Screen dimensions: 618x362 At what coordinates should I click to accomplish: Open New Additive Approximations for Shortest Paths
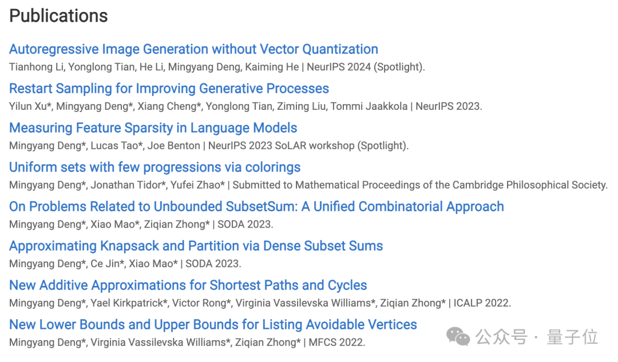[188, 285]
